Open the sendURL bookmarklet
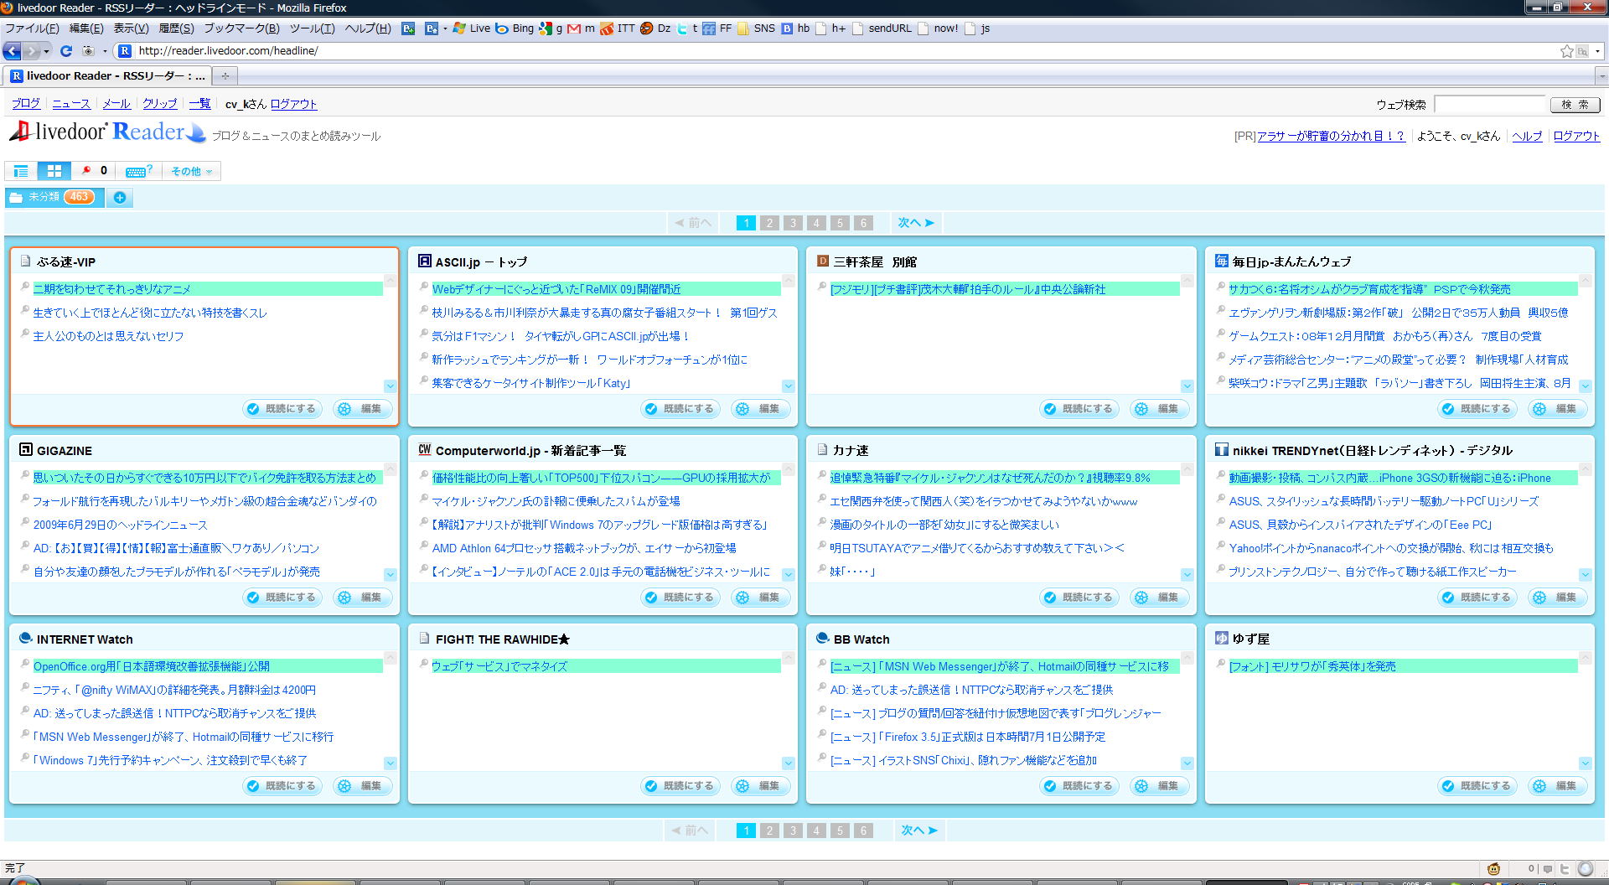The height and width of the screenshot is (885, 1609). (x=882, y=28)
